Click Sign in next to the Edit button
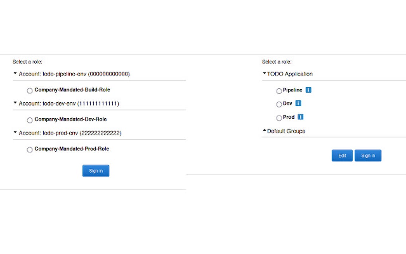406x254 pixels. [368, 155]
